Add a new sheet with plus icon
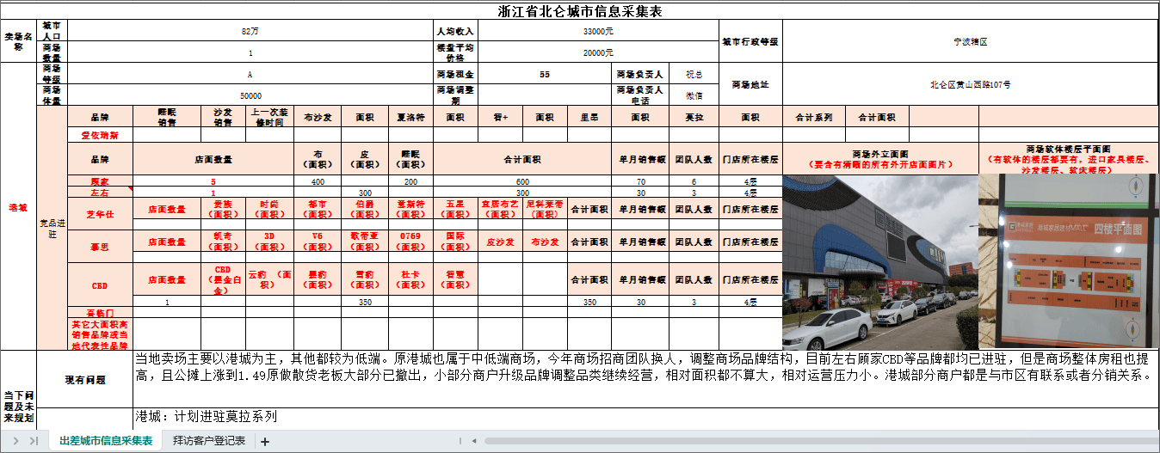Viewport: 1160px width, 453px height. coord(265,442)
